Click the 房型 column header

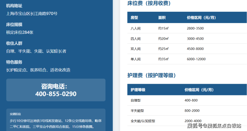coord(134,17)
